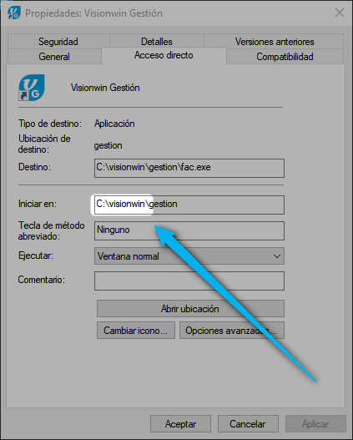Click the Iniciar en path field
Screen dimensions: 353x440
coord(189,205)
